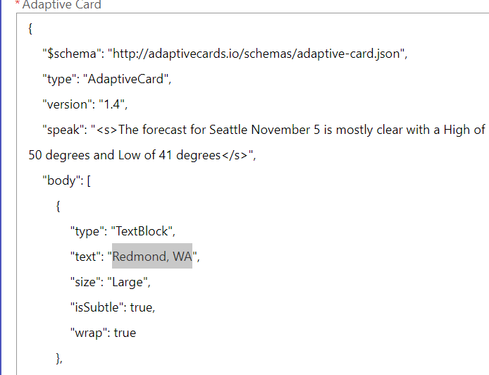This screenshot has height=375, width=489.
Task: Place cursor on the "Large" size value
Action: click(128, 282)
